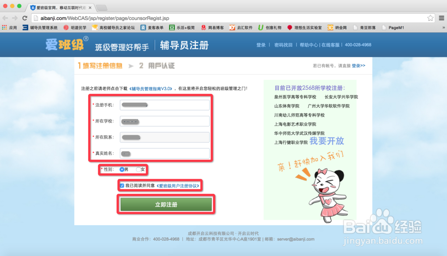Click the 注册手机 phone input field
Image resolution: width=447 pixels, height=256 pixels.
(164, 105)
